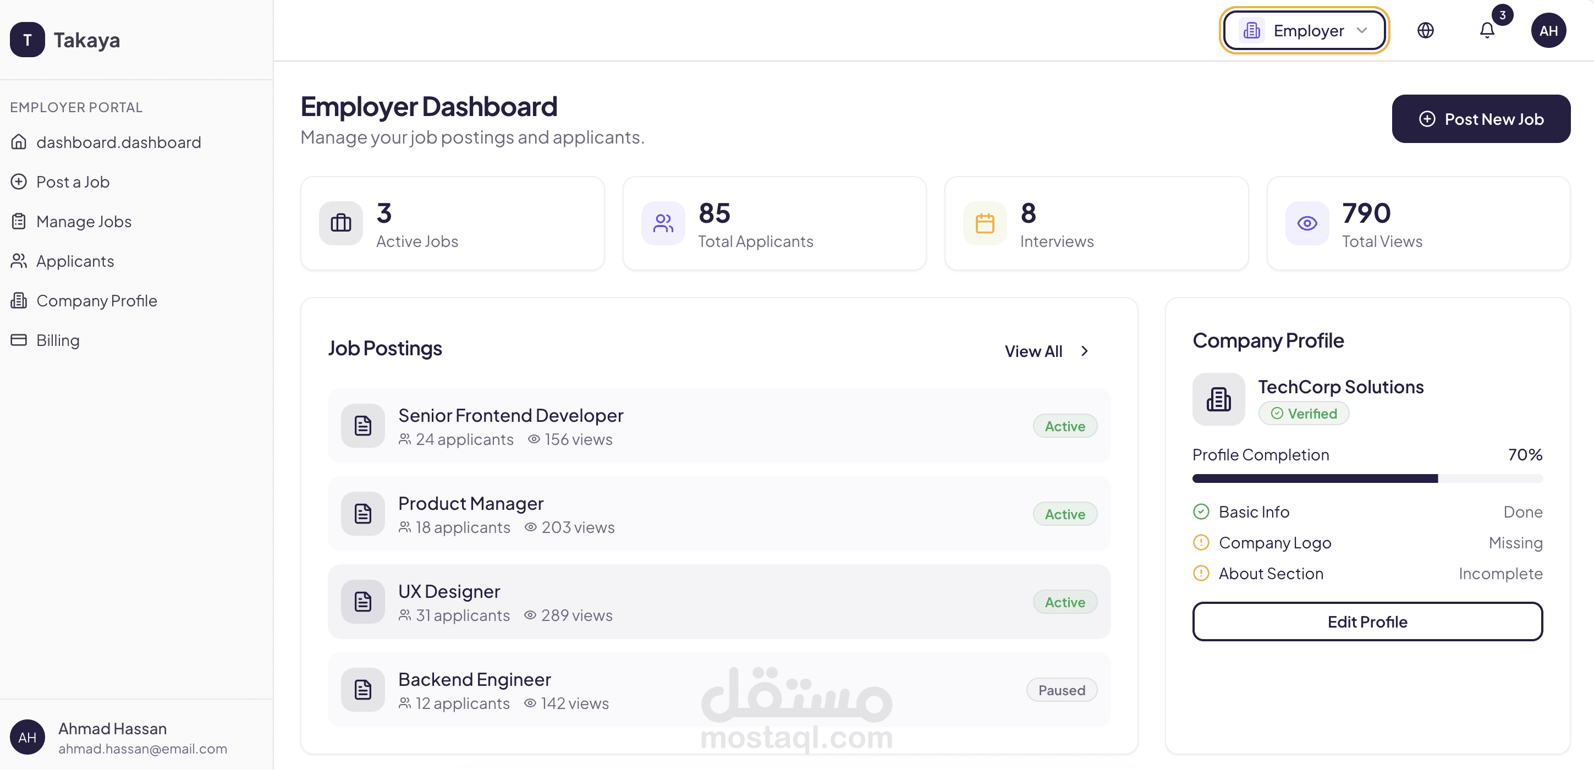Open the notifications bell

[1486, 30]
